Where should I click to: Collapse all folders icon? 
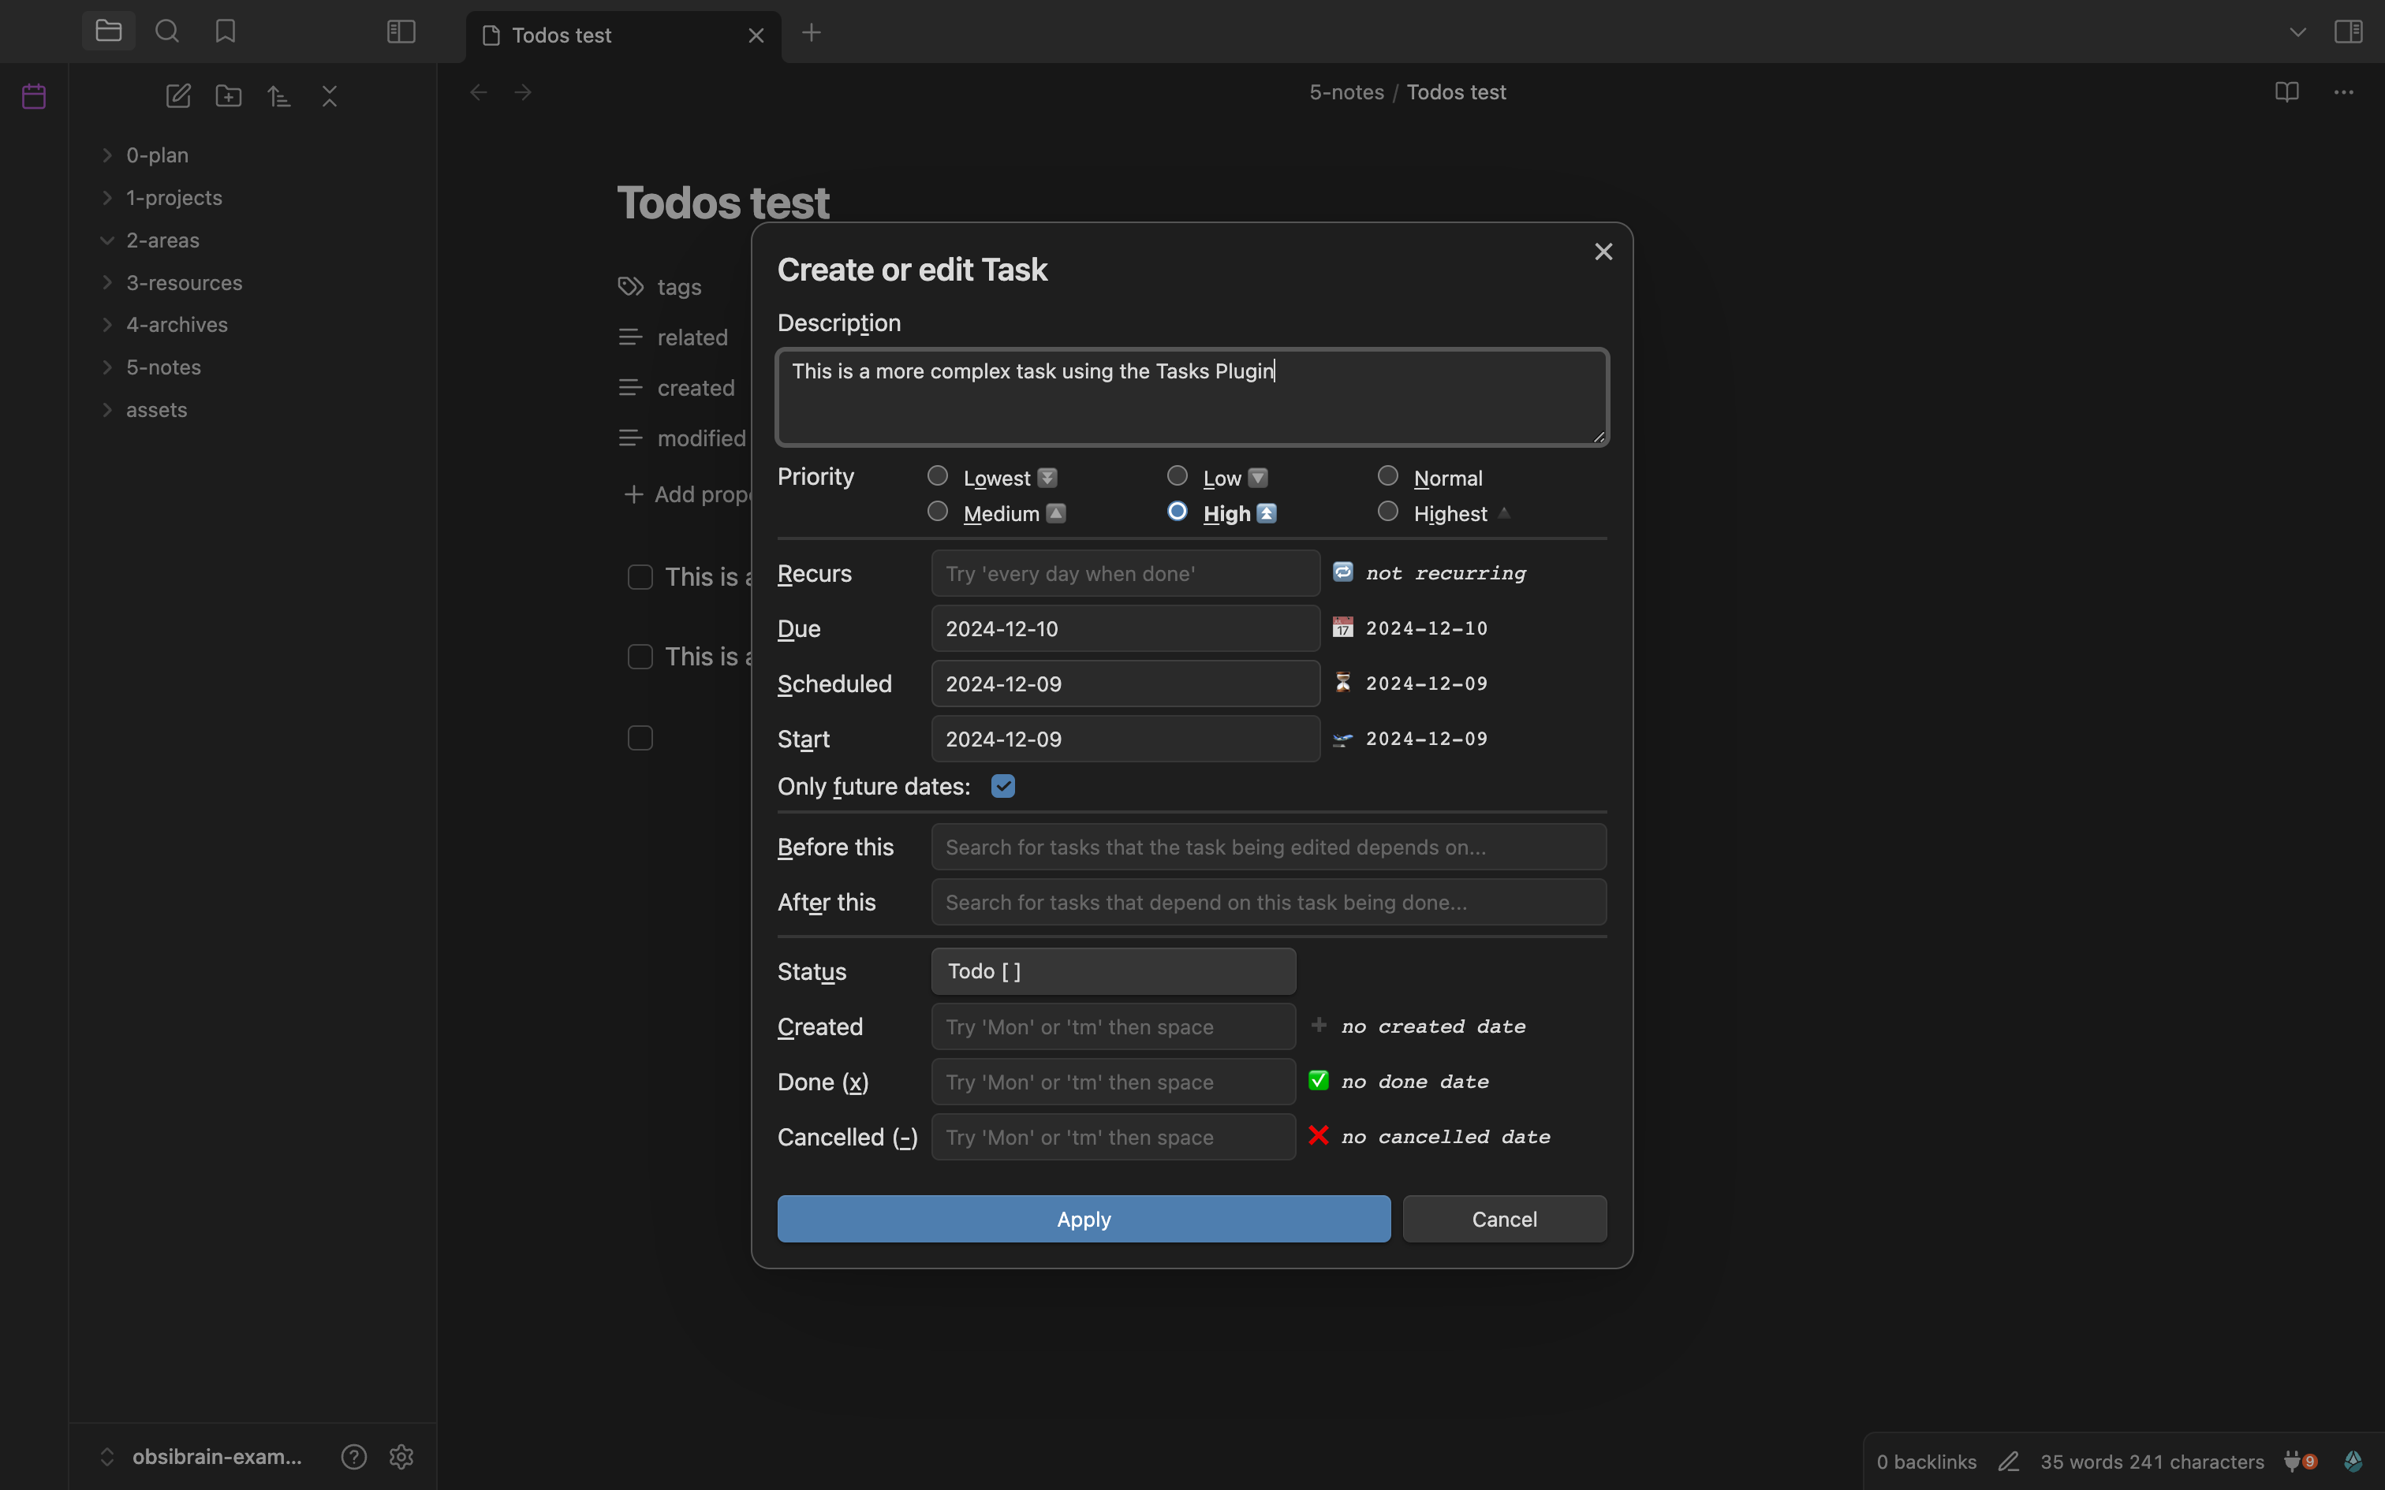click(330, 95)
